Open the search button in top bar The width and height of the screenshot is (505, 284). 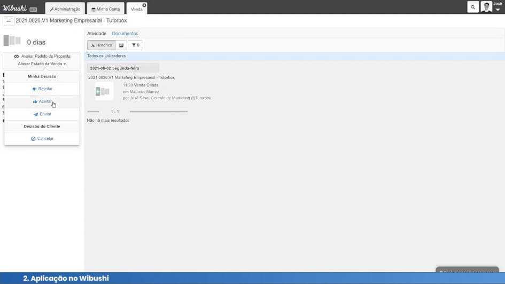tap(473, 7)
